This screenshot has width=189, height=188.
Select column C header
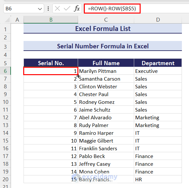coord(106,20)
